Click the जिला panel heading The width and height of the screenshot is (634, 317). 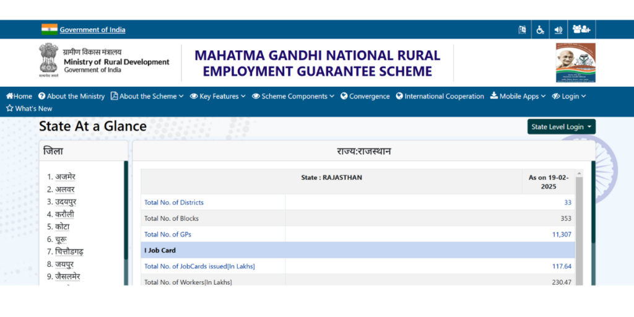(53, 151)
